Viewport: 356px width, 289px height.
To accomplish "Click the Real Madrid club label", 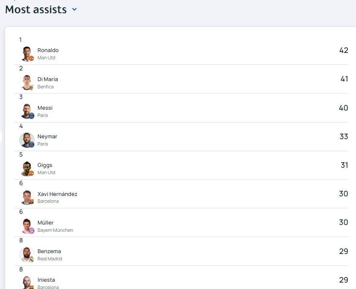I will pyautogui.click(x=50, y=259).
